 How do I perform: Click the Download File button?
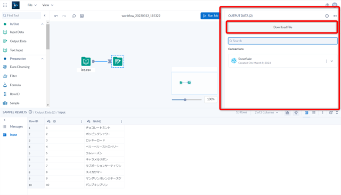(282, 27)
